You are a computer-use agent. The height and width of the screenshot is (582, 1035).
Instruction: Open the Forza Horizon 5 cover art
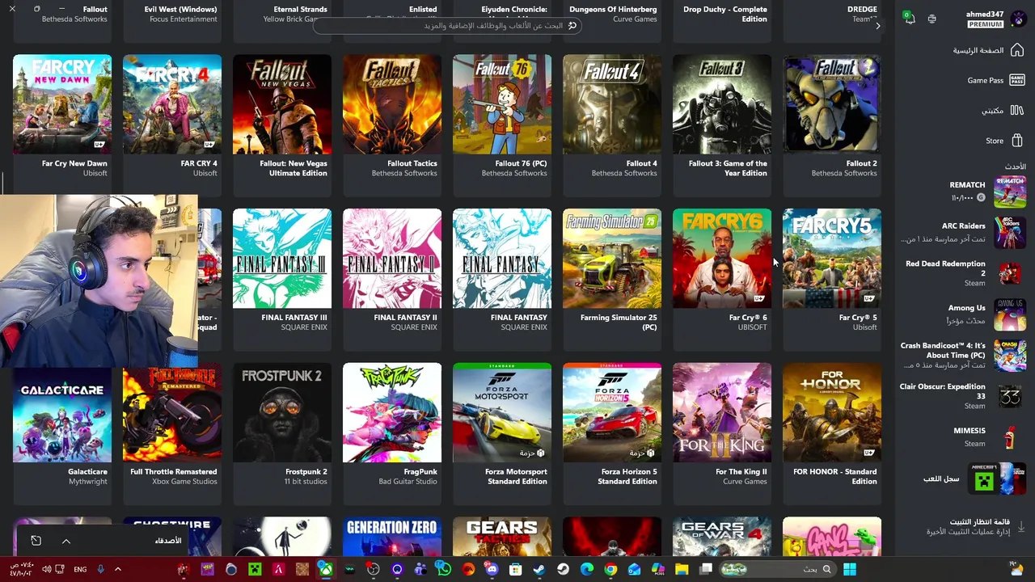click(612, 412)
